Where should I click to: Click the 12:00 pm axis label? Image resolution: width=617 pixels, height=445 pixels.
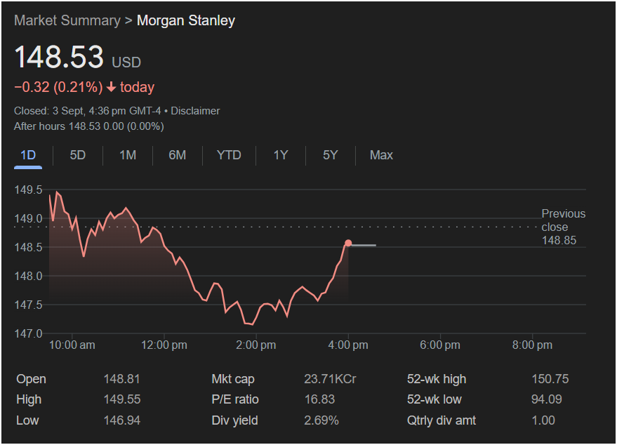164,345
